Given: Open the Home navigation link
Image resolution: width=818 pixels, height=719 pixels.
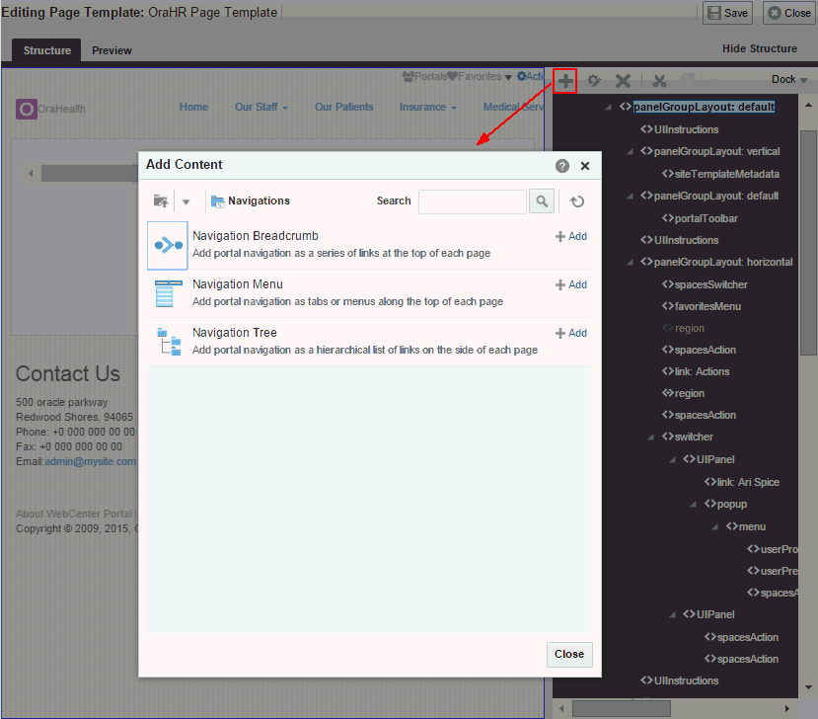Looking at the screenshot, I should tap(193, 107).
